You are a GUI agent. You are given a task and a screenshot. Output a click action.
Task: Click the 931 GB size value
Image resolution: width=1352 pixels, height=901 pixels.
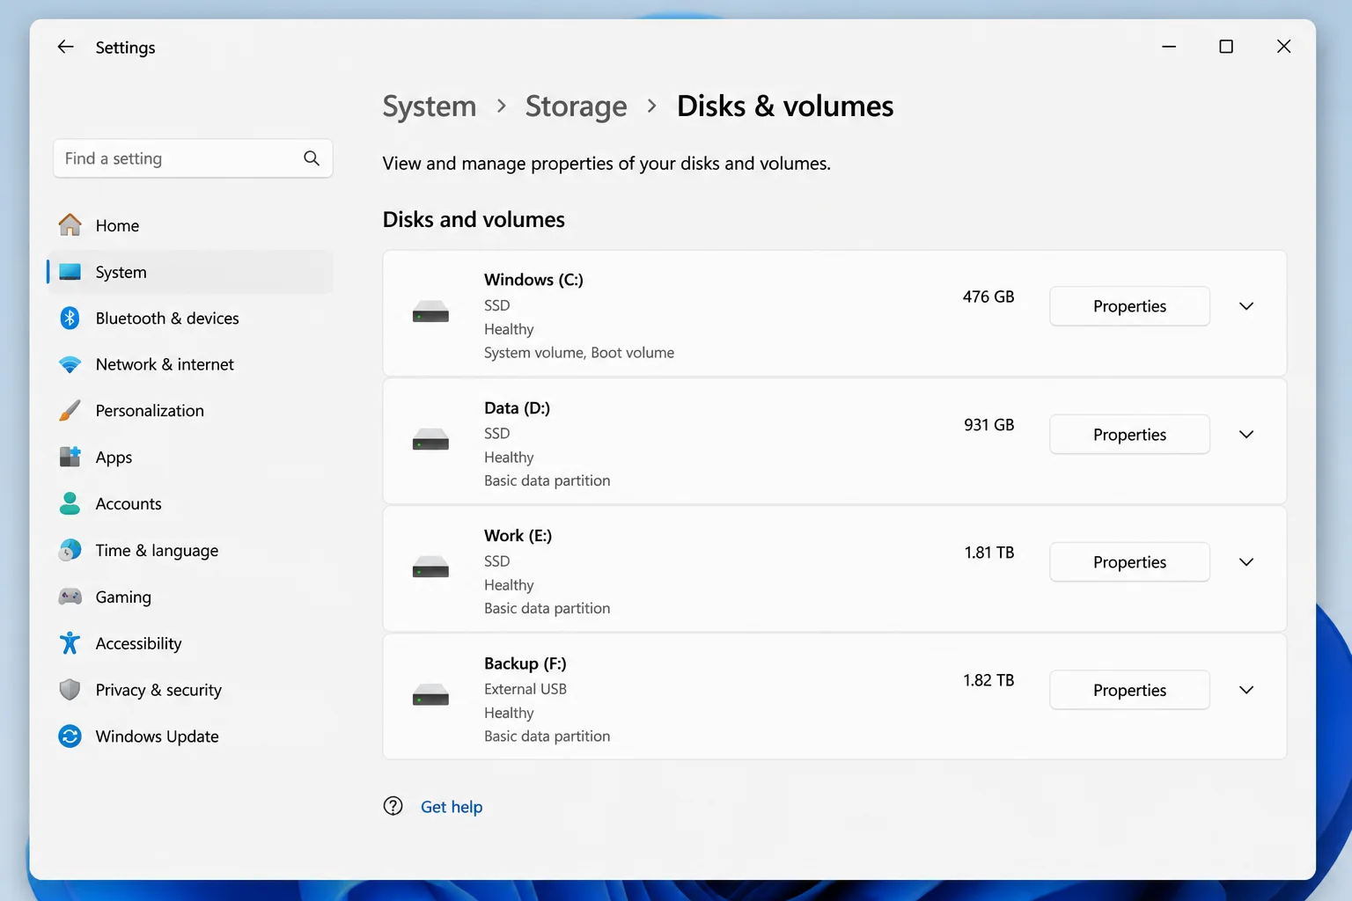tap(989, 425)
